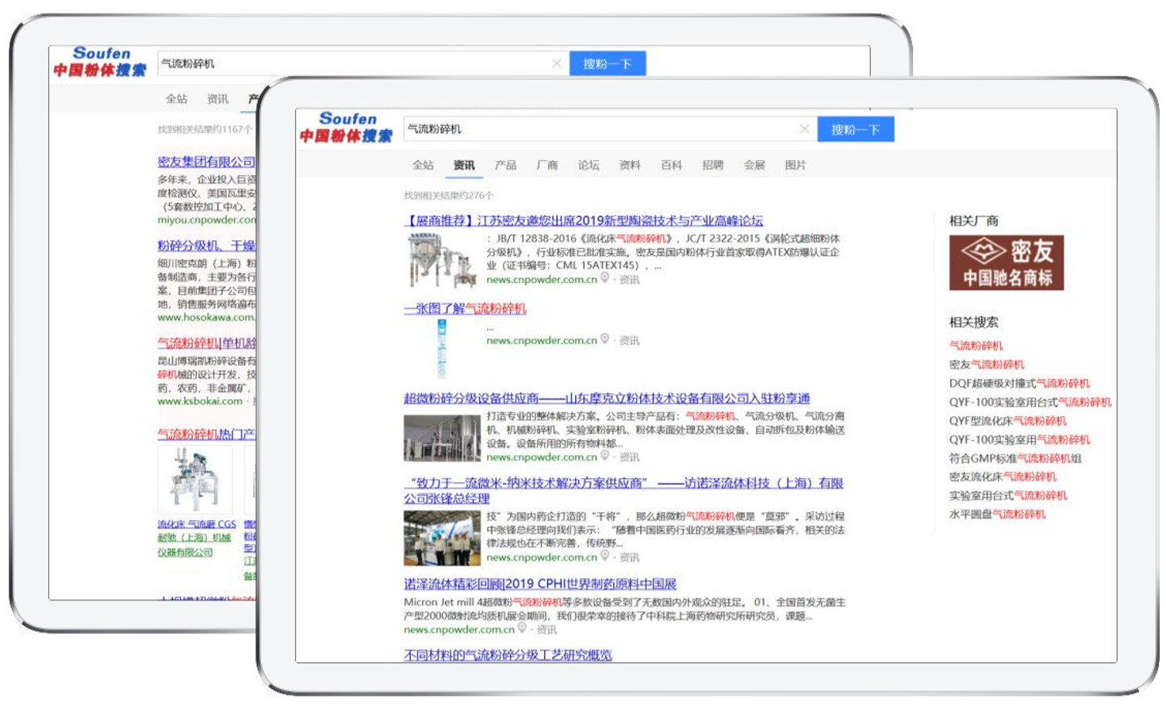
Task: Switch to the 厂商 tab
Action: point(547,165)
